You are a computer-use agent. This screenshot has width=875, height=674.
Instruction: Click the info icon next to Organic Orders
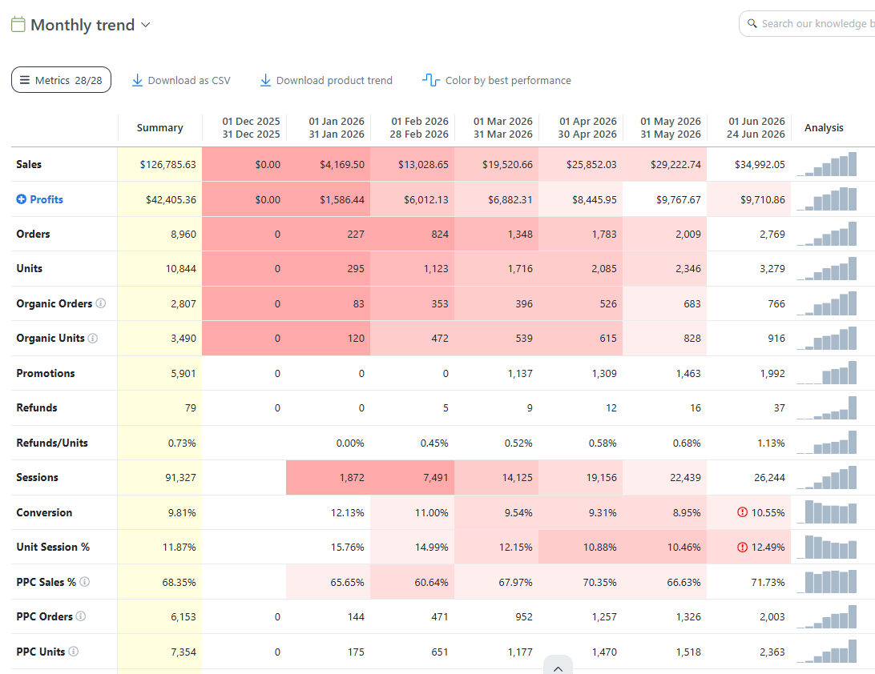pyautogui.click(x=100, y=303)
